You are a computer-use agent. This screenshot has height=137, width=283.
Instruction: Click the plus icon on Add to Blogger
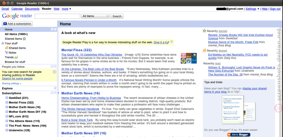pyautogui.click(x=229, y=135)
